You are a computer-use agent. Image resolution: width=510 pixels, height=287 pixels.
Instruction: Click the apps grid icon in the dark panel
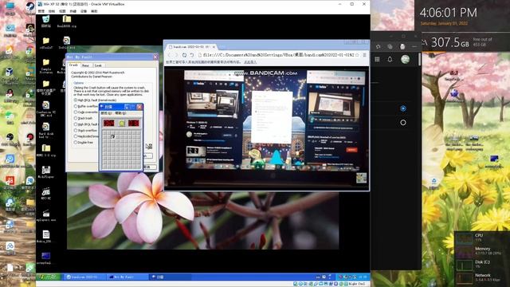[x=377, y=59]
